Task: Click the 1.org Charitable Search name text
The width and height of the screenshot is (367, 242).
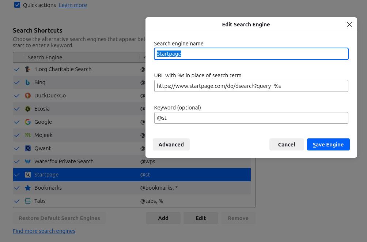Action: [x=63, y=69]
